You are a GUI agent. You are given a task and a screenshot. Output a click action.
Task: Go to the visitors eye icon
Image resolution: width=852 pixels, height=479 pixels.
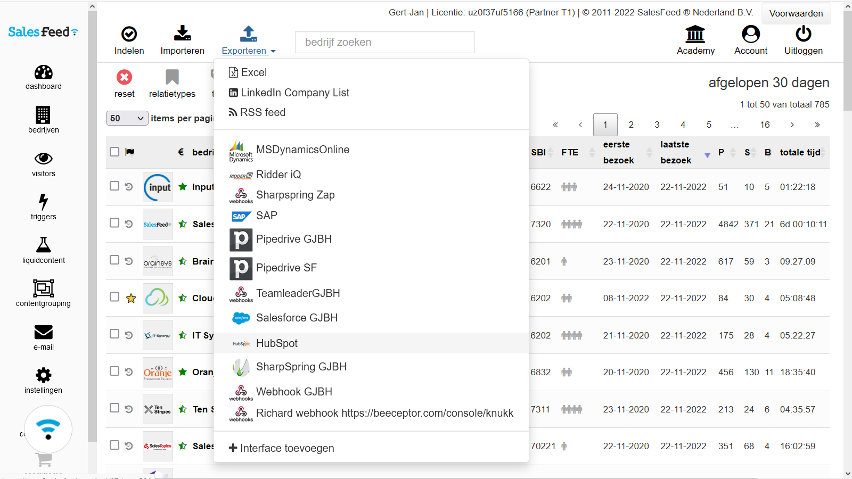(43, 159)
